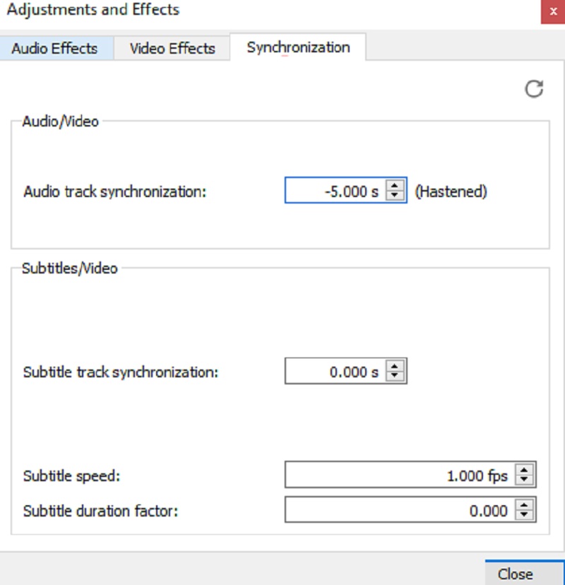Click the Hastened status text
This screenshot has width=565, height=585.
click(x=451, y=191)
